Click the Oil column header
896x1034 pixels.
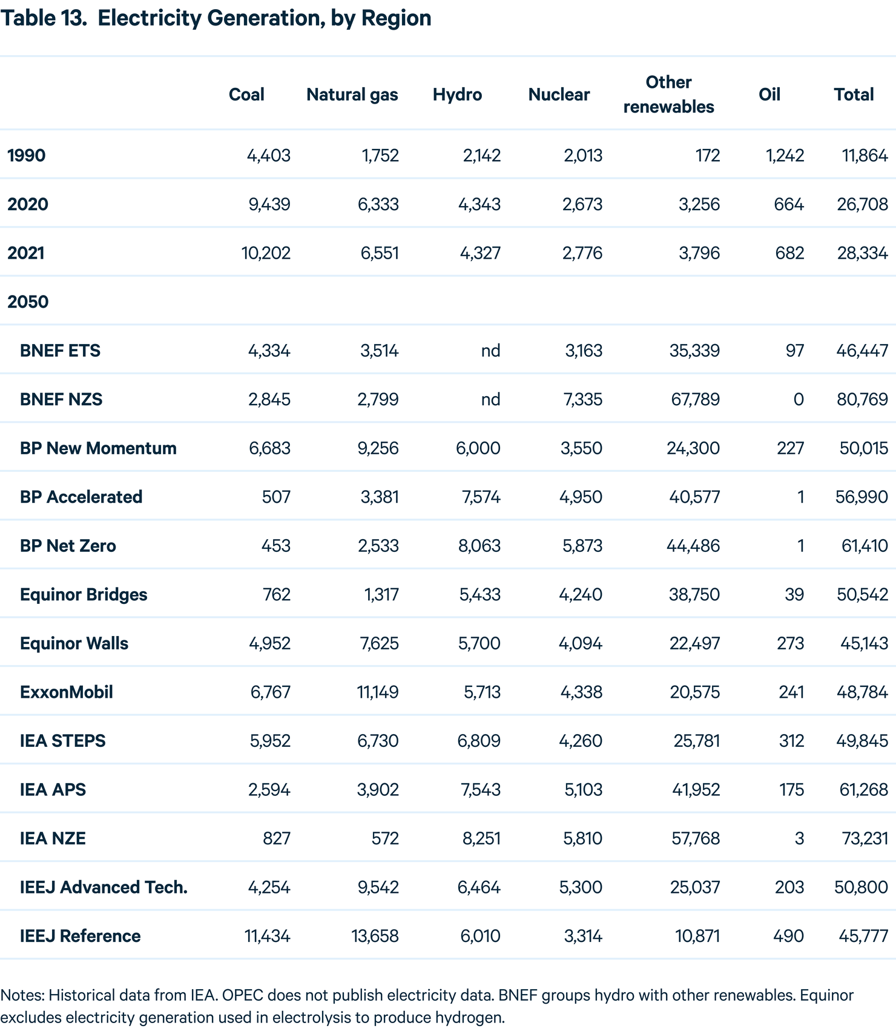click(x=769, y=94)
